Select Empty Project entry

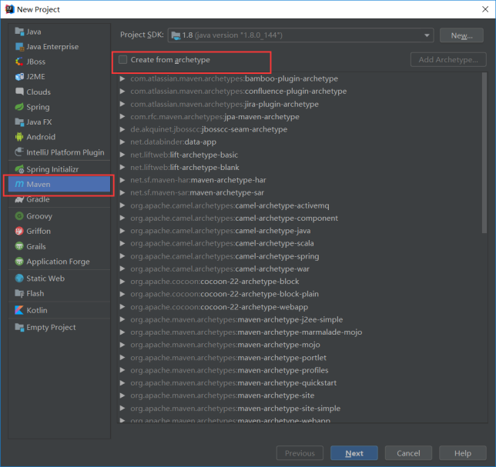click(59, 327)
